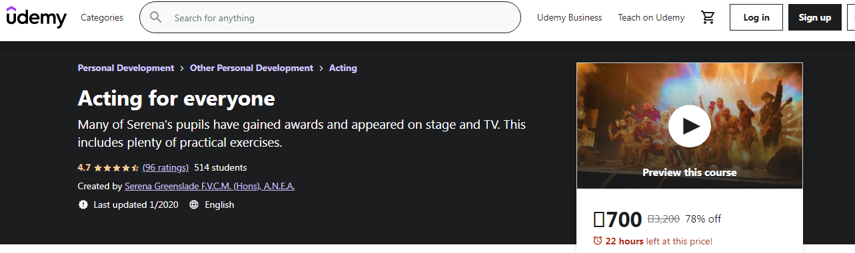The image size is (855, 253).
Task: Open the Categories menu
Action: point(102,18)
